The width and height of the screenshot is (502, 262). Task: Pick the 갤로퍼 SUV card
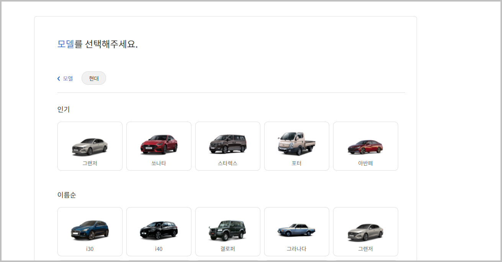tap(228, 232)
